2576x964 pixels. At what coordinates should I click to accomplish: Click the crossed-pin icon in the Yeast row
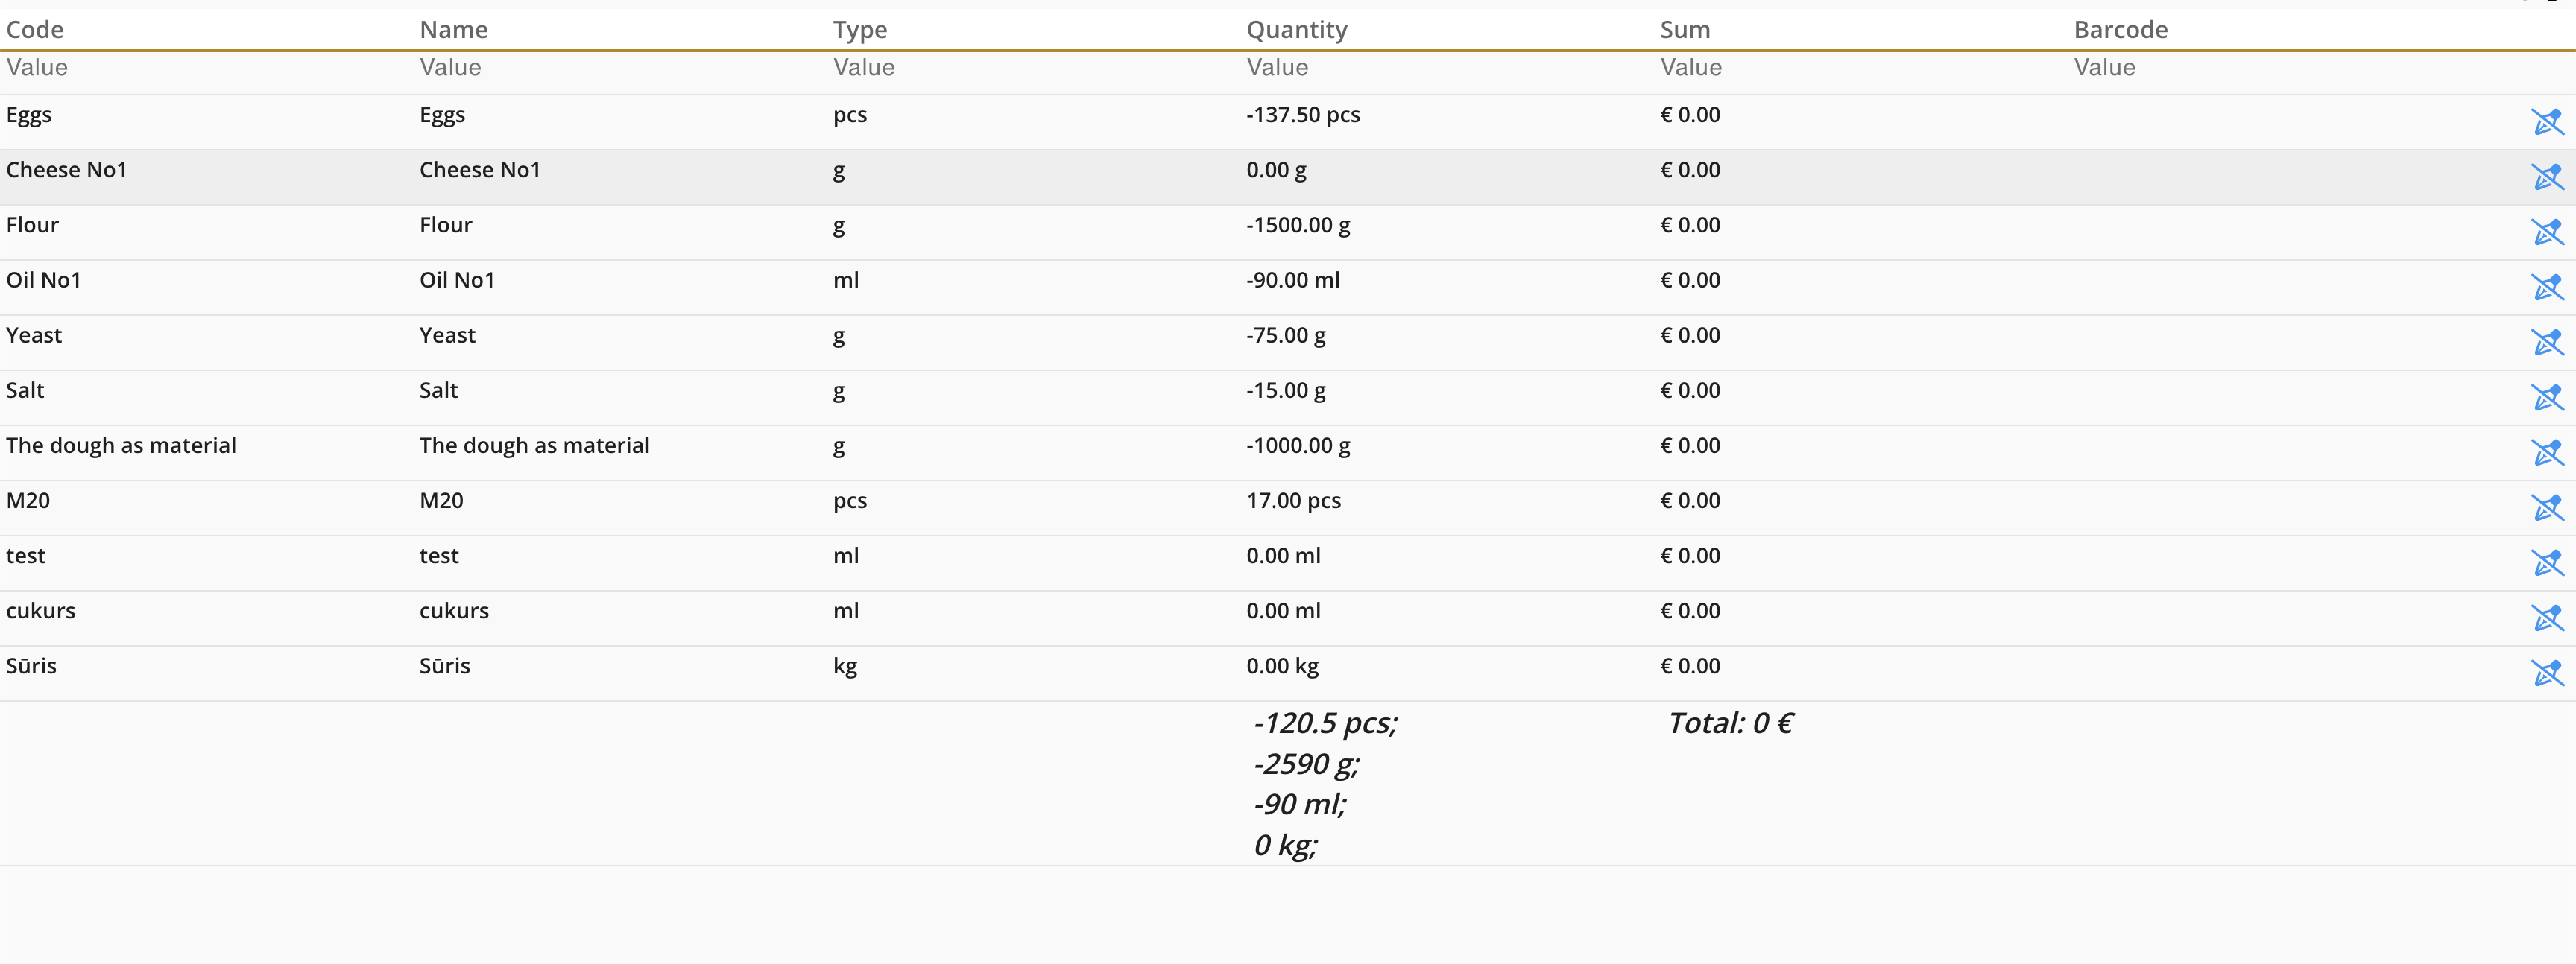tap(2546, 342)
